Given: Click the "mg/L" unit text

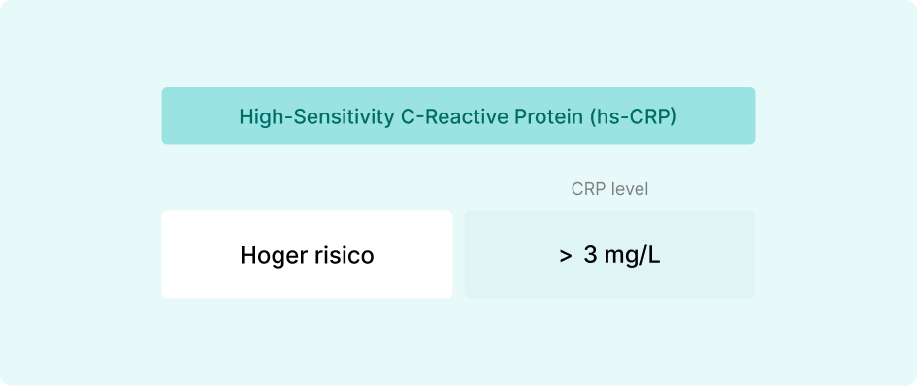Looking at the screenshot, I should [632, 256].
